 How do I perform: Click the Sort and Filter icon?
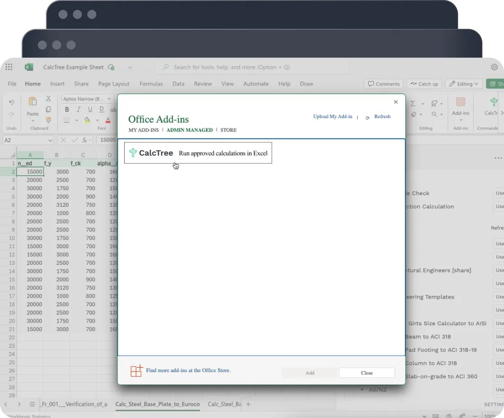click(x=434, y=103)
